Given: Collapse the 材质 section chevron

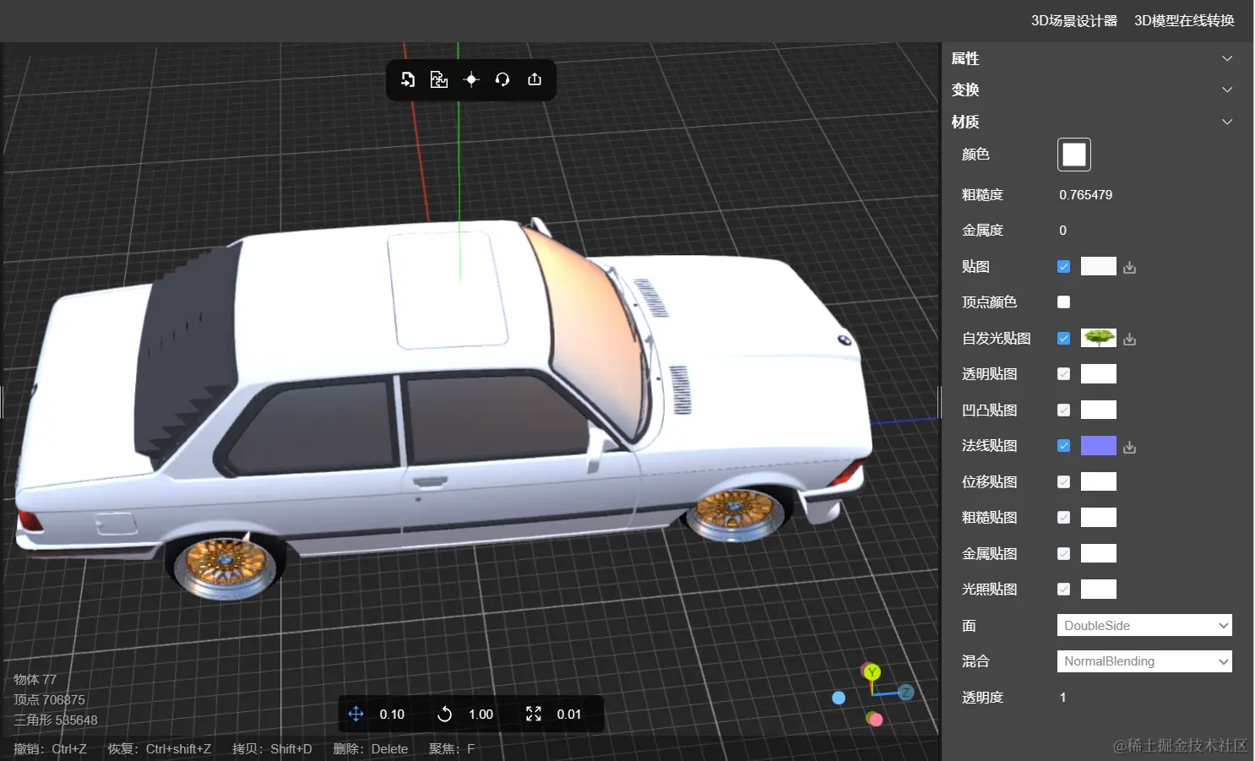Looking at the screenshot, I should point(1227,122).
